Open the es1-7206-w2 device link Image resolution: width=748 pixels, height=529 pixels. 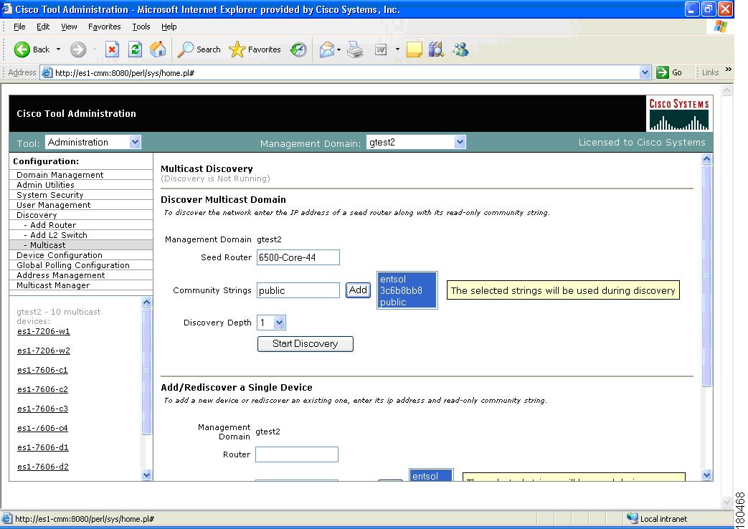point(44,351)
